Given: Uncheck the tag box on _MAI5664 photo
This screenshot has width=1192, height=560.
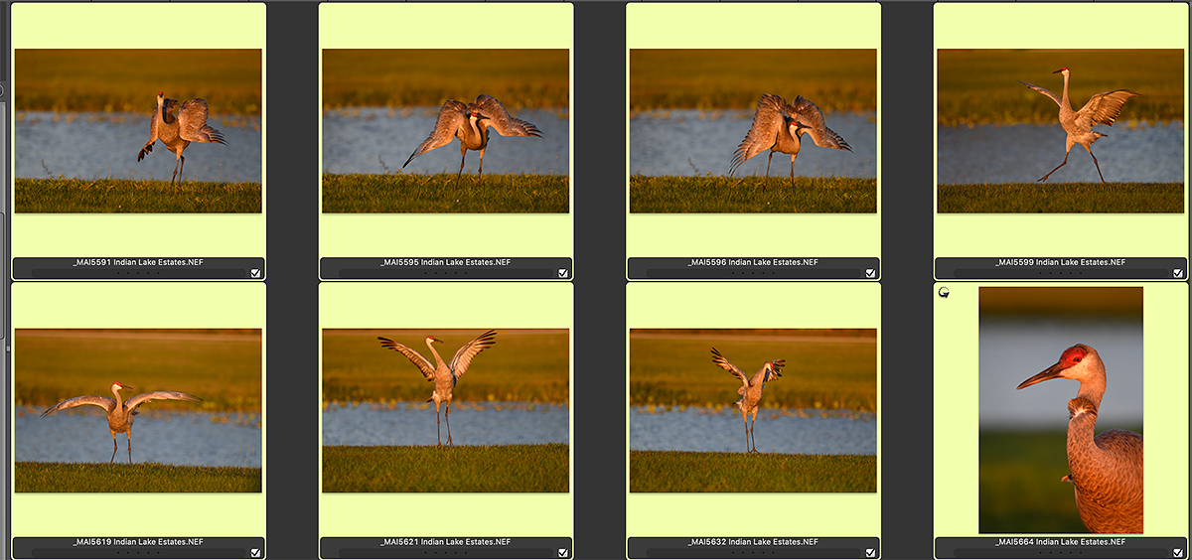Looking at the screenshot, I should pos(1178,553).
